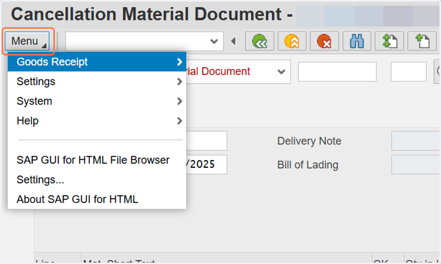Image resolution: width=441 pixels, height=264 pixels.
Task: Open the Settings submenu entry
Action: point(97,81)
